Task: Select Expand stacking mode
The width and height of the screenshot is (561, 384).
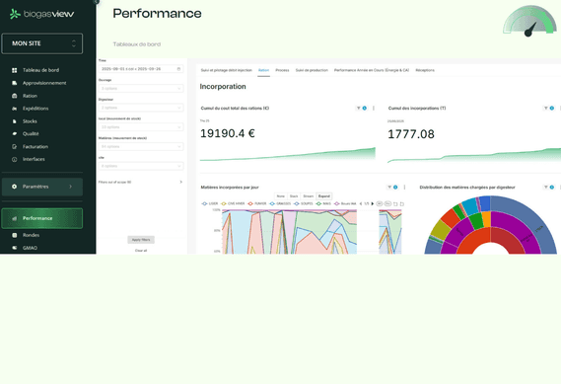Action: pyautogui.click(x=324, y=196)
